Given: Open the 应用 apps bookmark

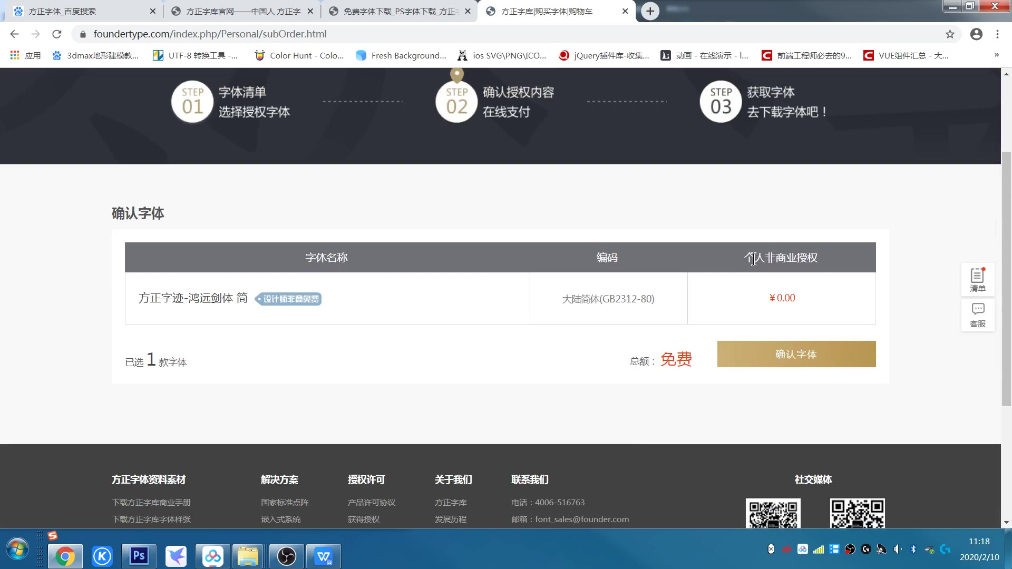Looking at the screenshot, I should click(25, 55).
